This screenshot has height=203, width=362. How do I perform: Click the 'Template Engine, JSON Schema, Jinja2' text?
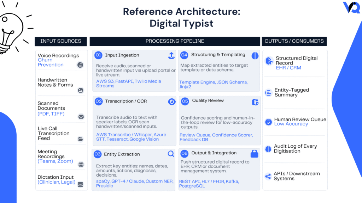[x=213, y=85]
